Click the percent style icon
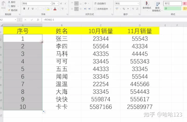Viewport: 187px width, 122px height. tap(124, 9)
